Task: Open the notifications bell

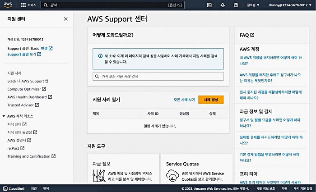Action: click(223, 5)
